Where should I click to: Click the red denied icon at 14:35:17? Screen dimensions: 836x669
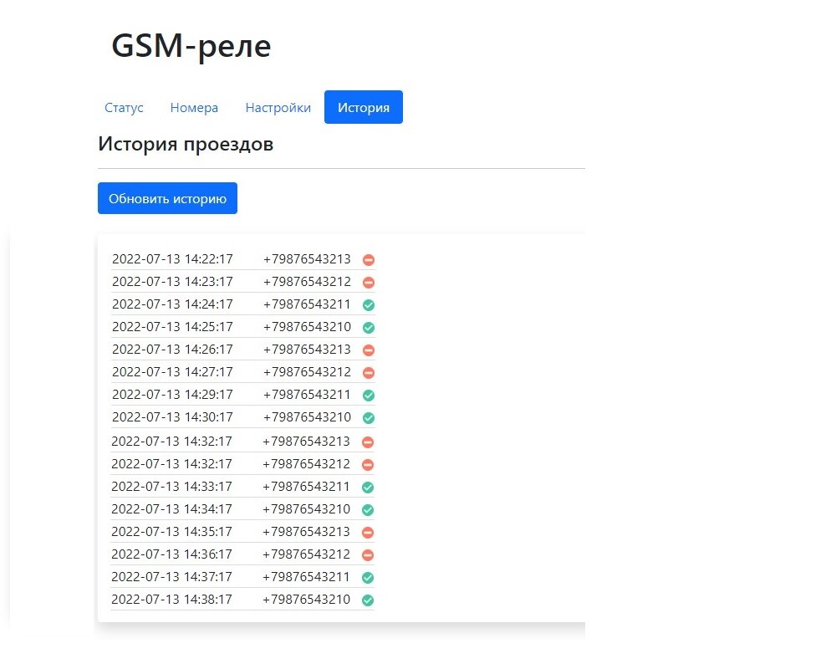(x=368, y=532)
